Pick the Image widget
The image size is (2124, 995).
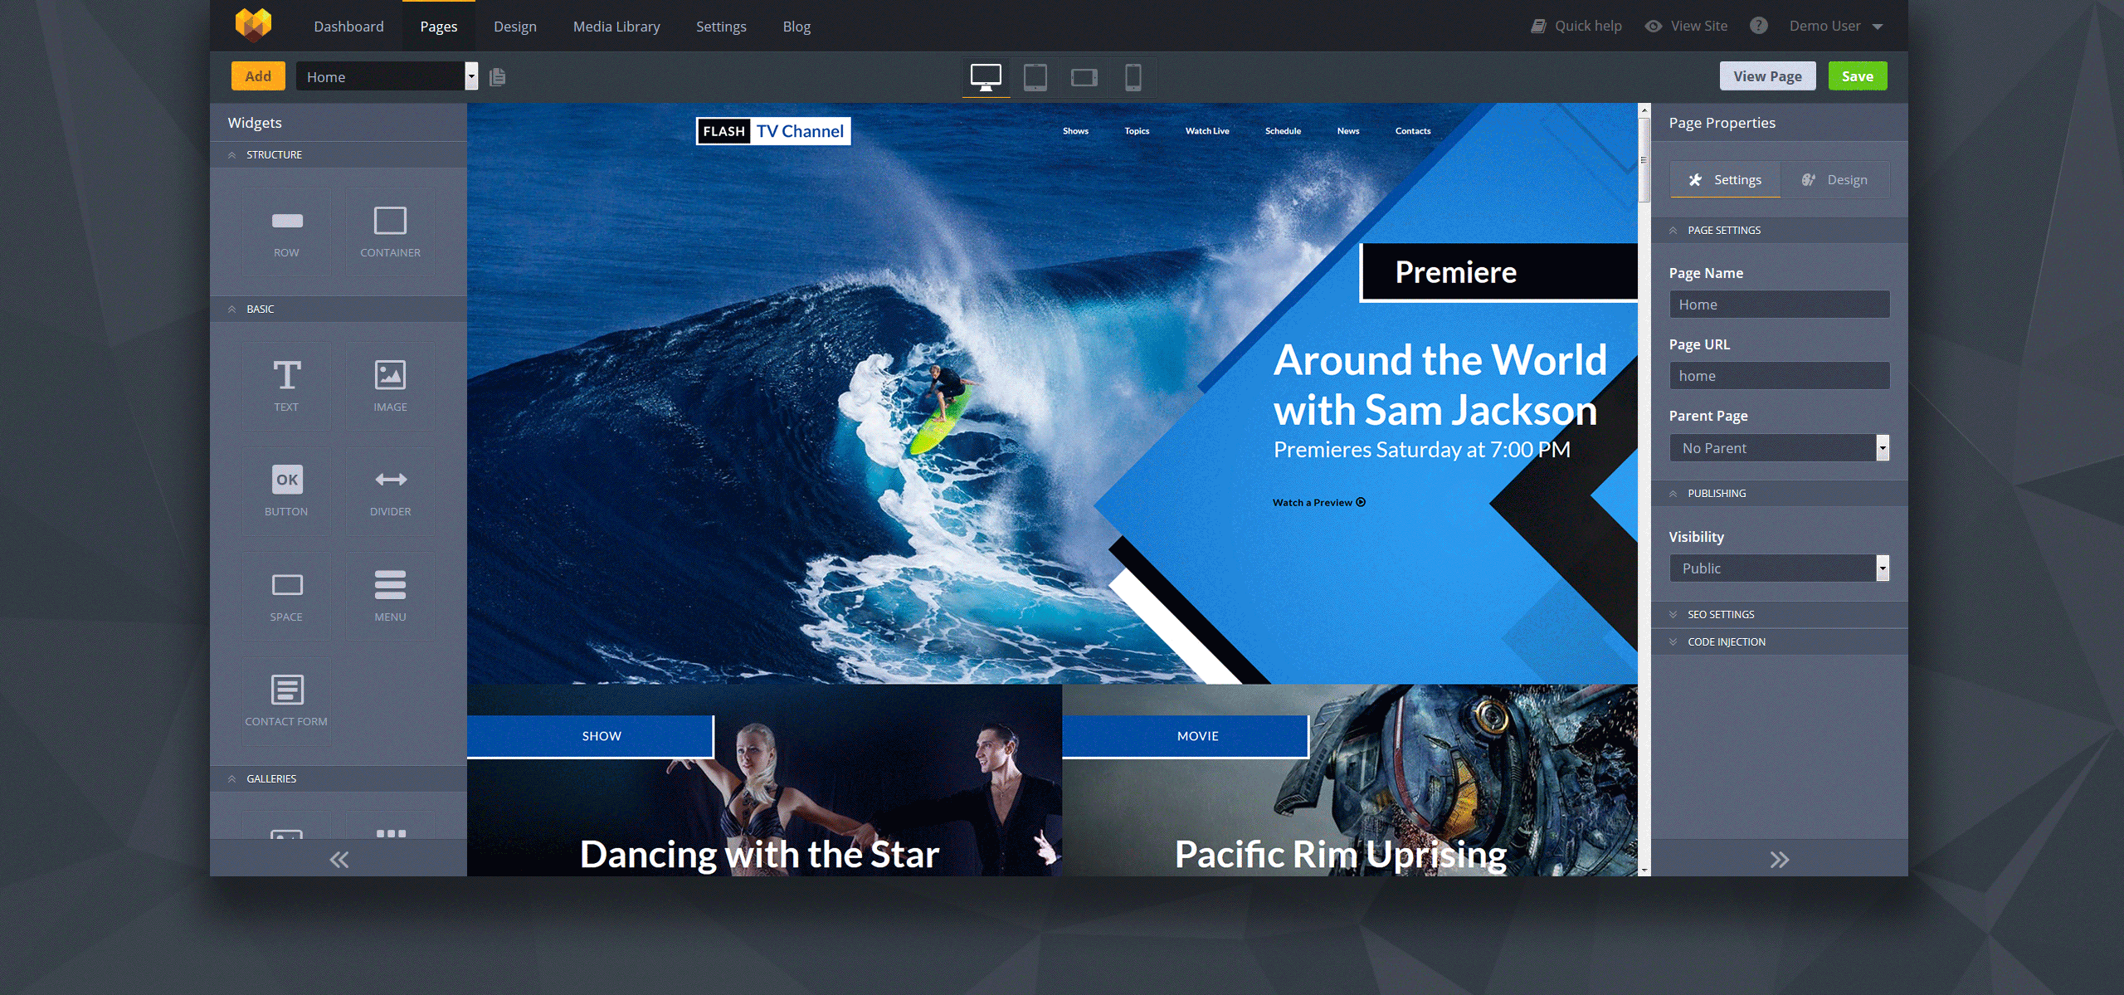pos(390,386)
